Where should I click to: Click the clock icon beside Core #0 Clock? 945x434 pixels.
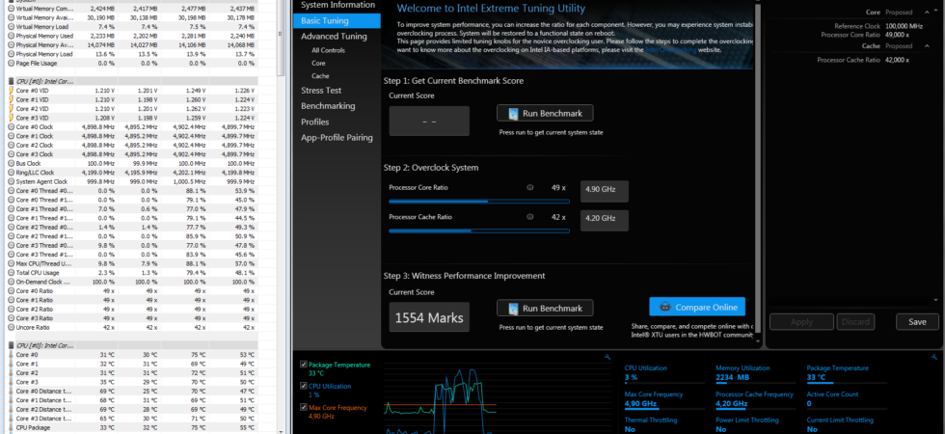click(11, 126)
